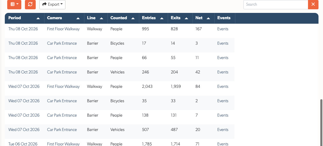The width and height of the screenshot is (323, 146).
Task: Click First Floor Walkway in Wed 07 Oct row
Action: 63,87
